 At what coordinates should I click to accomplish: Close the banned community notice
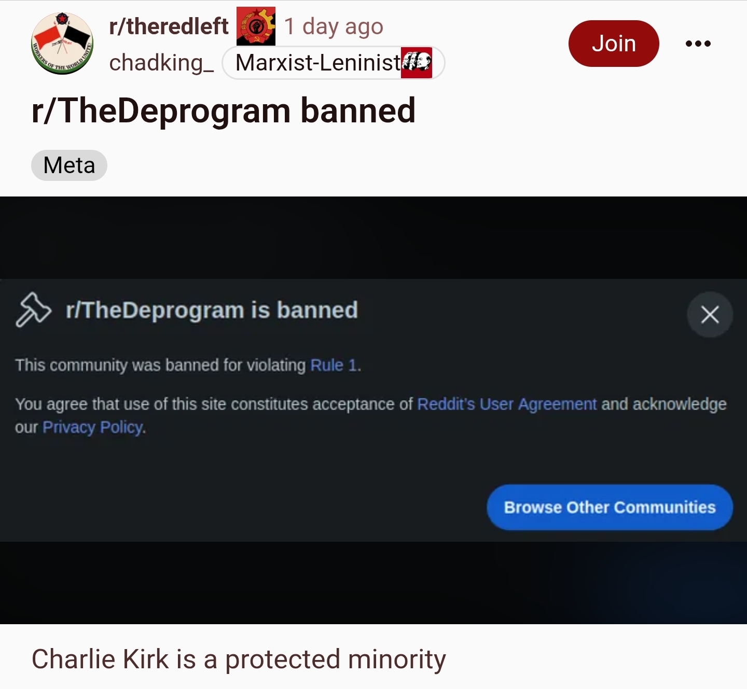(710, 314)
